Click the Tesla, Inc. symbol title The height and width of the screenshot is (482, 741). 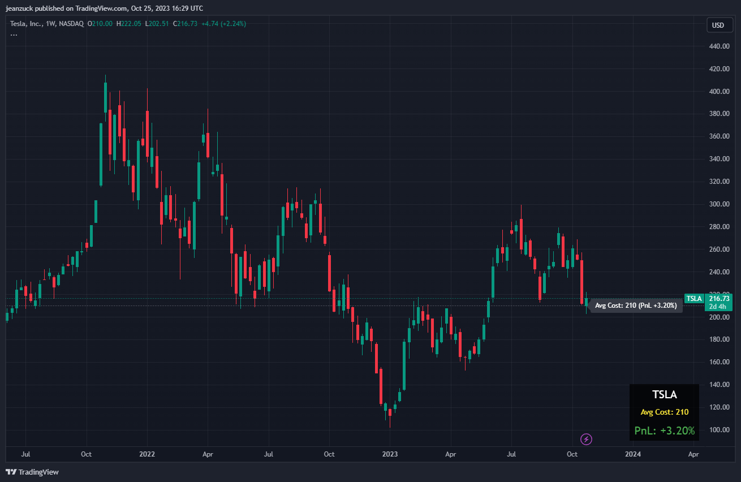(46, 24)
